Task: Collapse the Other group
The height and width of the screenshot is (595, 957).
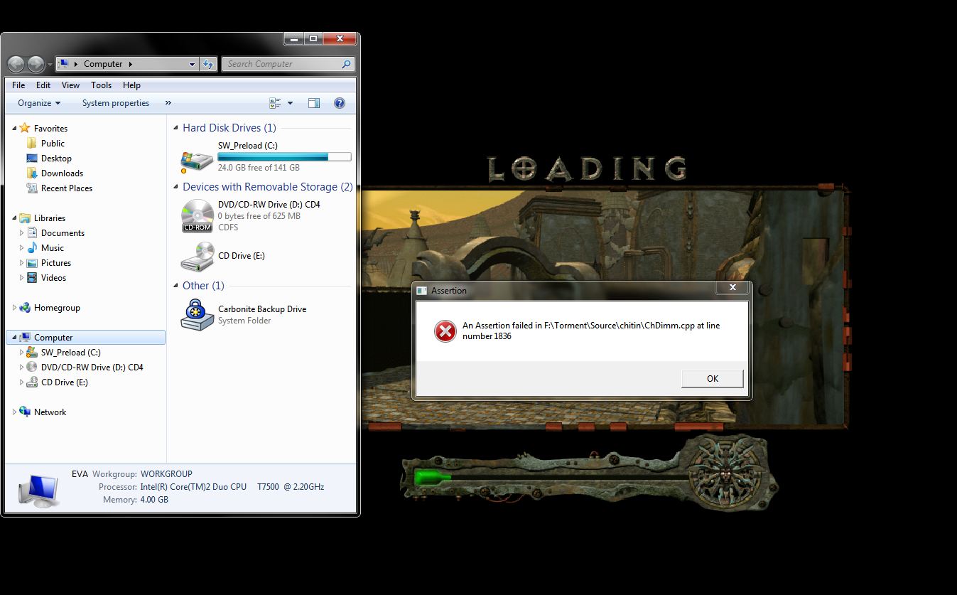Action: point(176,286)
